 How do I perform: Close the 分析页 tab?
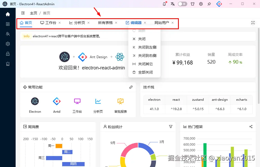tap(88, 23)
